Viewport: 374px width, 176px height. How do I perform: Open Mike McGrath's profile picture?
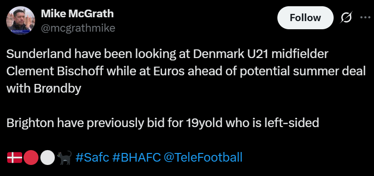pyautogui.click(x=21, y=21)
